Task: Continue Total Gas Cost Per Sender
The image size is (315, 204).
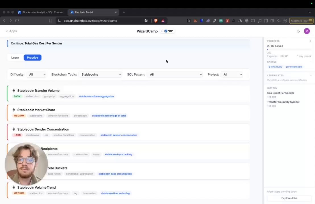Action: [x=129, y=43]
